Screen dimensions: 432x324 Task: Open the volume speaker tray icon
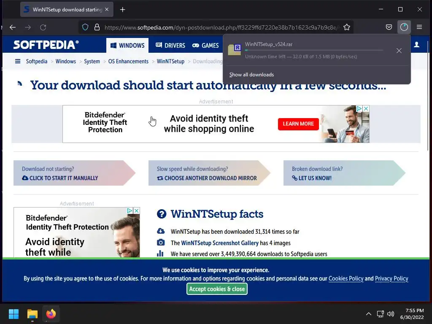(x=390, y=314)
